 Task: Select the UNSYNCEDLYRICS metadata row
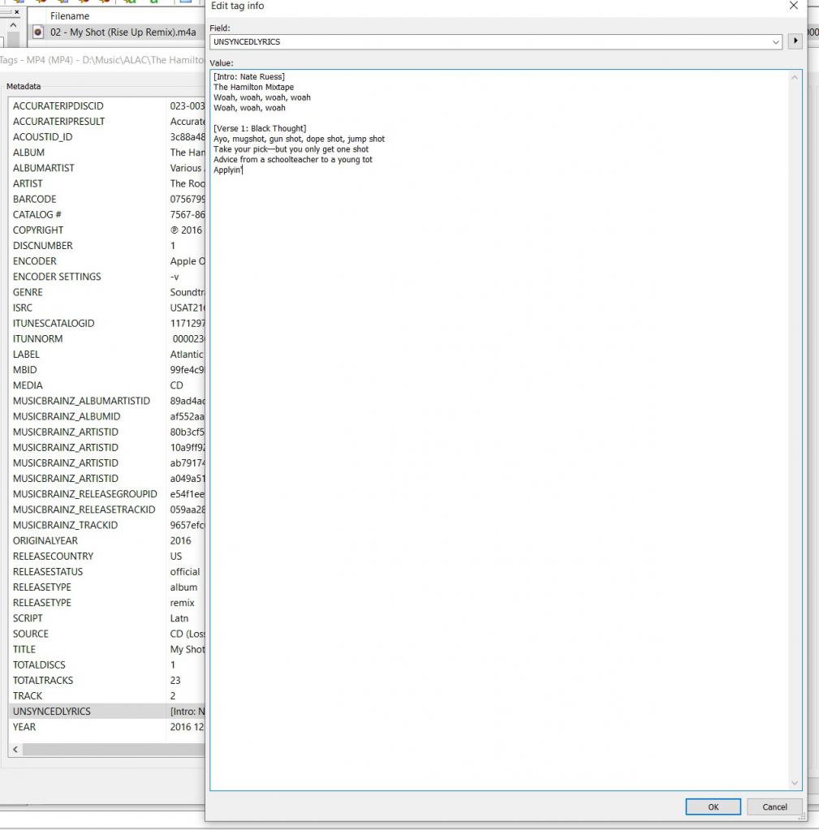[107, 712]
